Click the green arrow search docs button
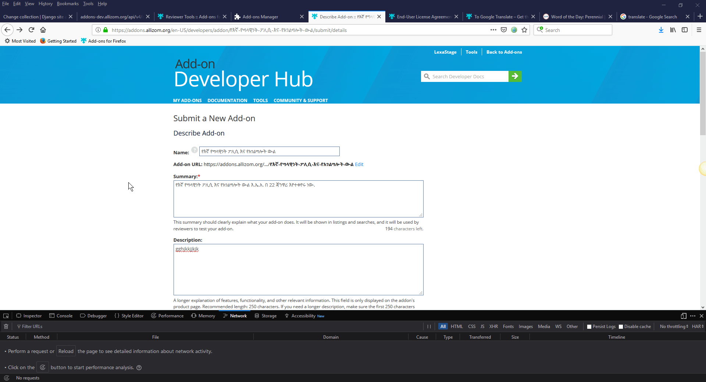Viewport: 706px width, 382px height. point(515,76)
